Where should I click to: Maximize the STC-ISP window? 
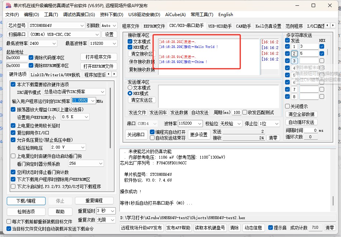[x=313, y=5]
